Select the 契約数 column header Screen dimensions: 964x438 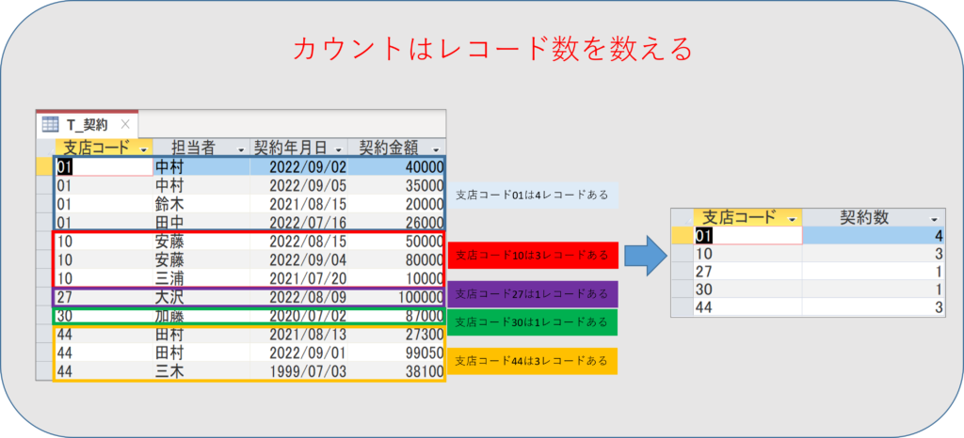pyautogui.click(x=874, y=217)
